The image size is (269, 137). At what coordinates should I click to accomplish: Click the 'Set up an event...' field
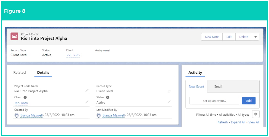tap(214, 101)
